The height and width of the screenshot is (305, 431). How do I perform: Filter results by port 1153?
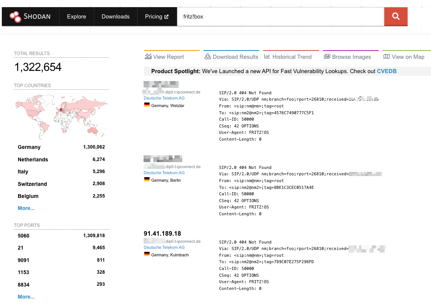coord(23,272)
